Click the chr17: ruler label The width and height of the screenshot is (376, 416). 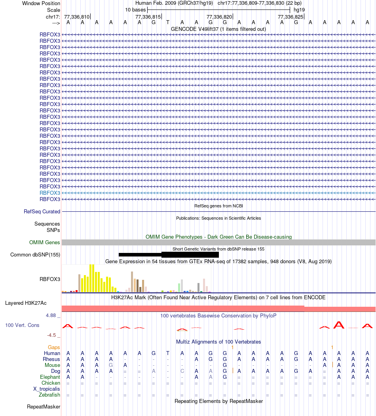tap(53, 17)
